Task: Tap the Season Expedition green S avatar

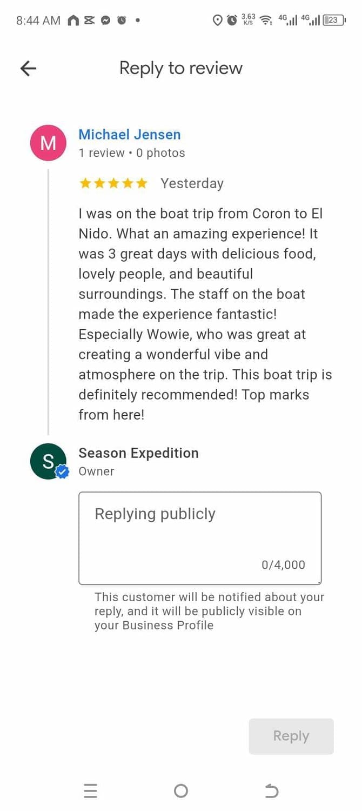Action: click(x=48, y=461)
